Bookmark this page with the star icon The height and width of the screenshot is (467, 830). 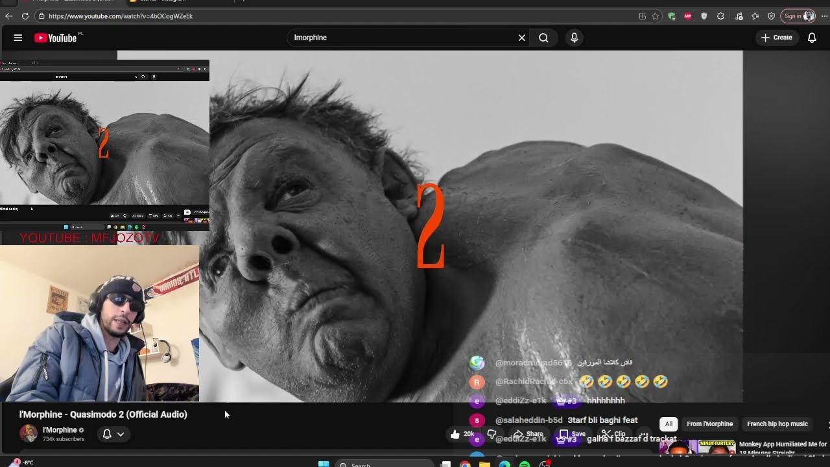pyautogui.click(x=656, y=16)
